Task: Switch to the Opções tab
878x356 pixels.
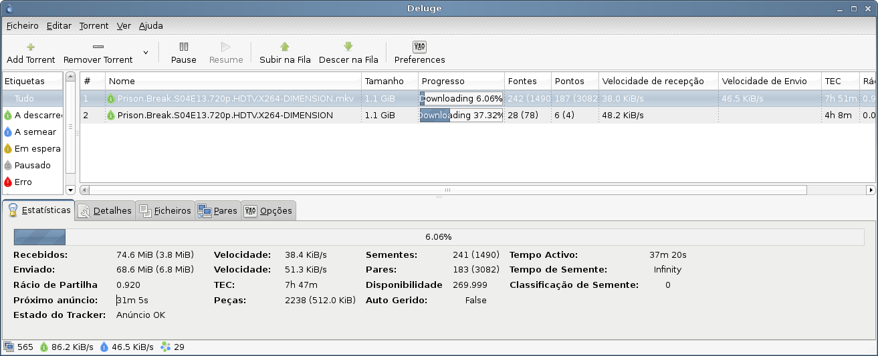Action: [268, 210]
